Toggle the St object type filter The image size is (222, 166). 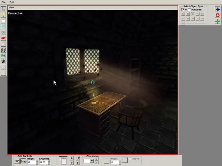tap(183, 19)
